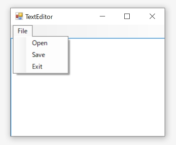Screen dimensions: 176x145
Task: Click the gray icon margin beside Exit
Action: (x=20, y=66)
